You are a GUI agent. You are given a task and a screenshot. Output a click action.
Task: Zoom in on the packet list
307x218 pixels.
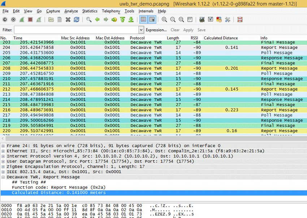pos(165,19)
